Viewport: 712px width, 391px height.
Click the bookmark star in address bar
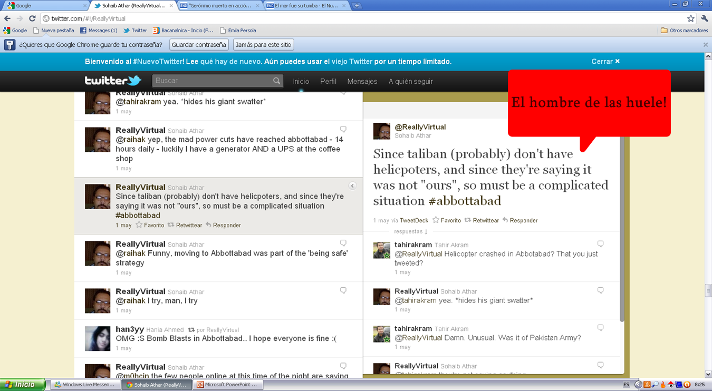click(691, 18)
